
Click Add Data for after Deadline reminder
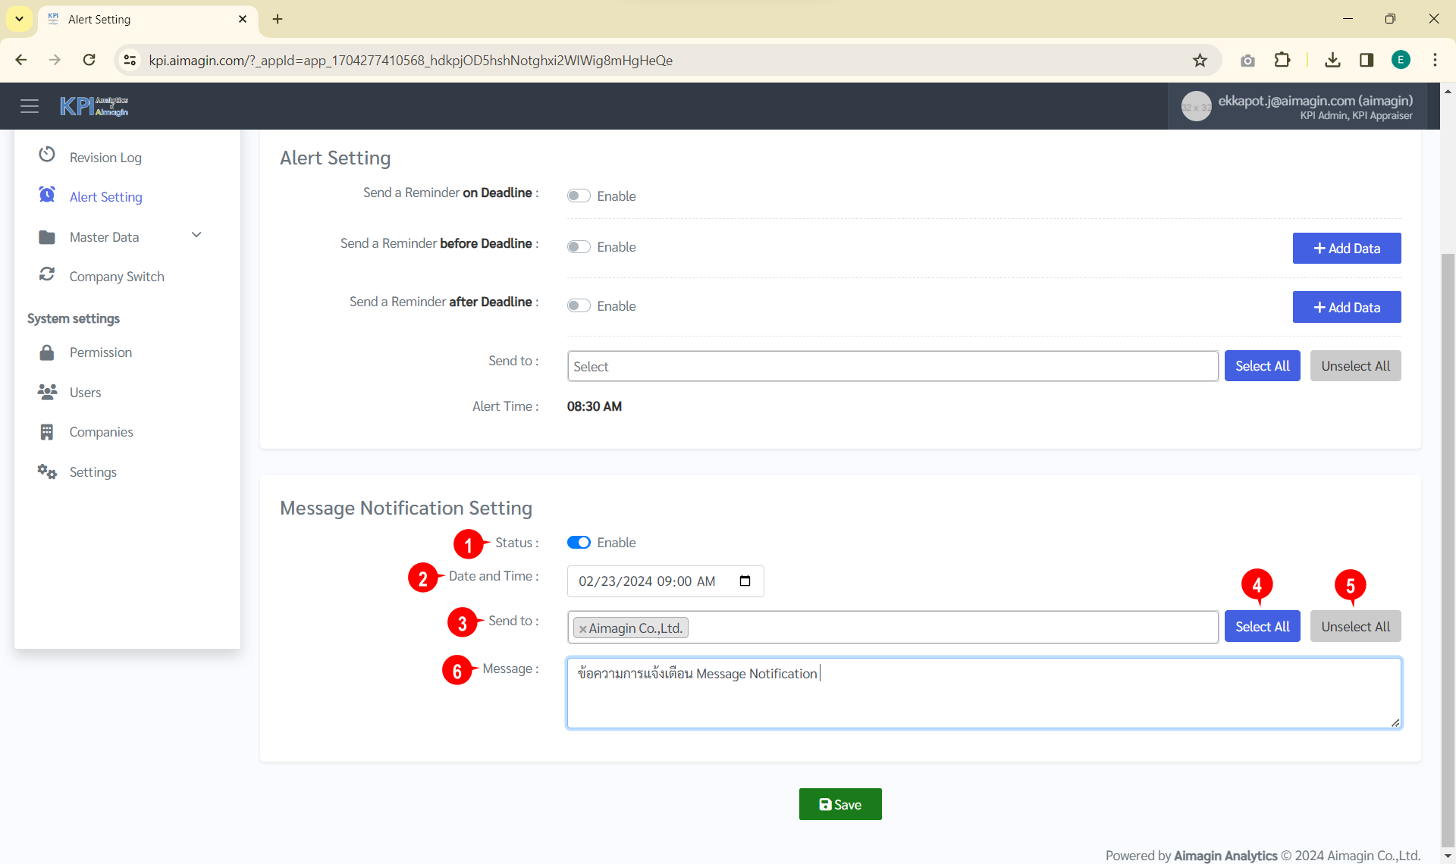1346,307
